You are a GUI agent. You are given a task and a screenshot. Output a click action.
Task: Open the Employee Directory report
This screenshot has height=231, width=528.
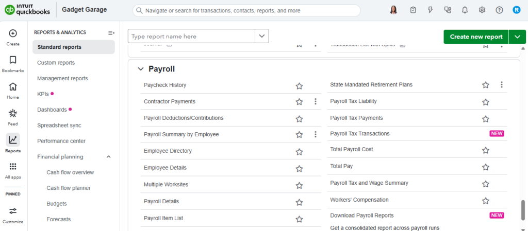168,151
